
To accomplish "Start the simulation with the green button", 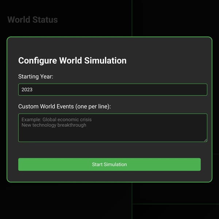I will click(x=109, y=164).
